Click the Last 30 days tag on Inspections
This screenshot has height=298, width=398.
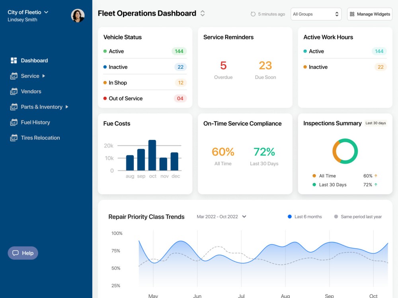376,123
